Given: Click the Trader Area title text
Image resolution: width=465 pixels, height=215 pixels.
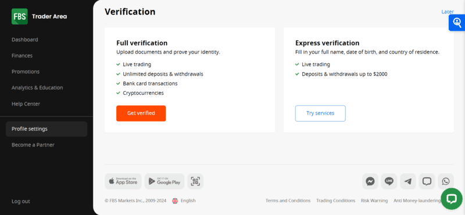Looking at the screenshot, I should point(49,16).
